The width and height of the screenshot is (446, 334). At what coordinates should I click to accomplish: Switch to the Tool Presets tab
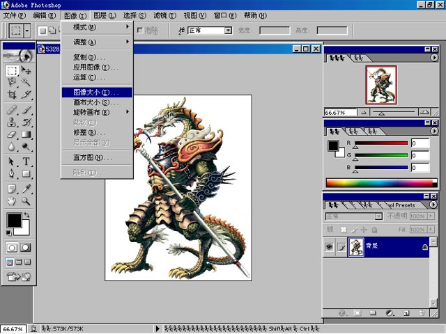point(403,205)
